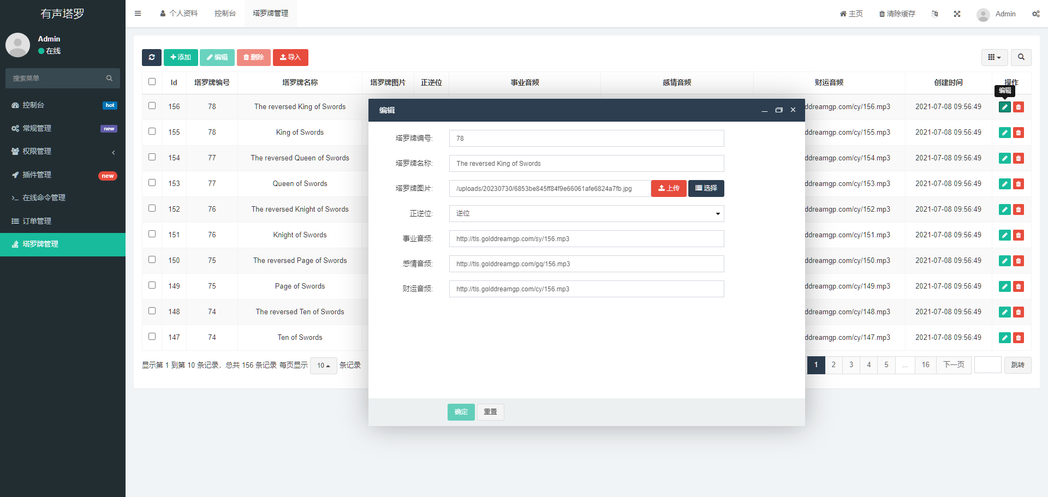Tick the checkbox for row 153
The height and width of the screenshot is (497, 1048).
coord(152,183)
